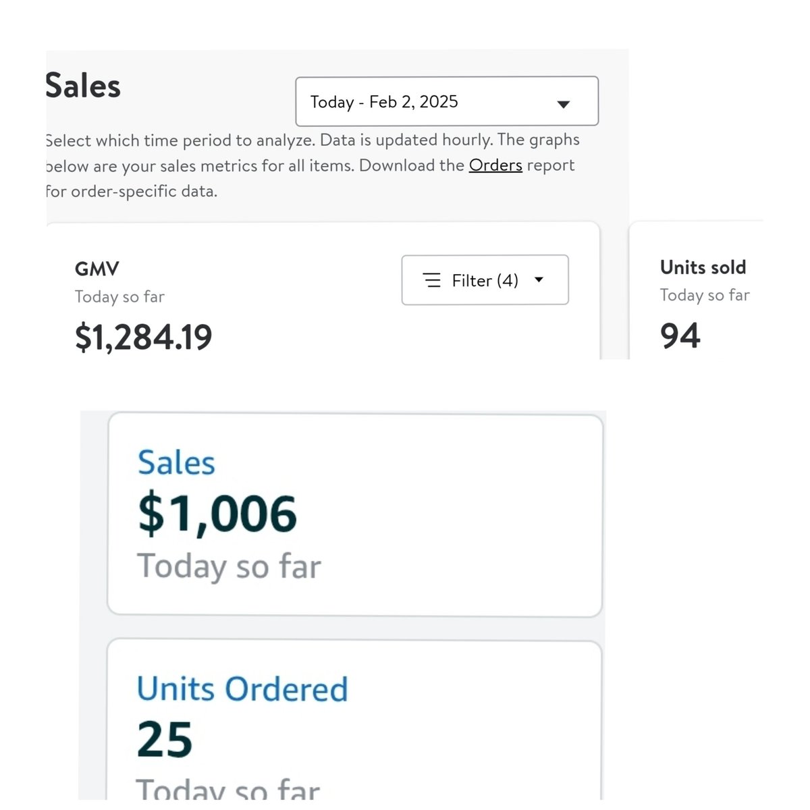Click "Today so far" below $1,006
810x810 pixels.
(x=229, y=566)
